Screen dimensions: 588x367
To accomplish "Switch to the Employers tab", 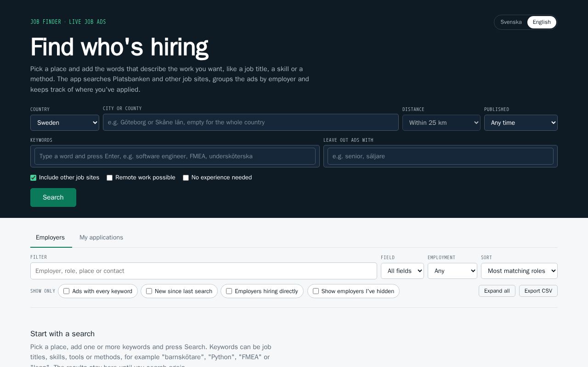I will point(51,237).
